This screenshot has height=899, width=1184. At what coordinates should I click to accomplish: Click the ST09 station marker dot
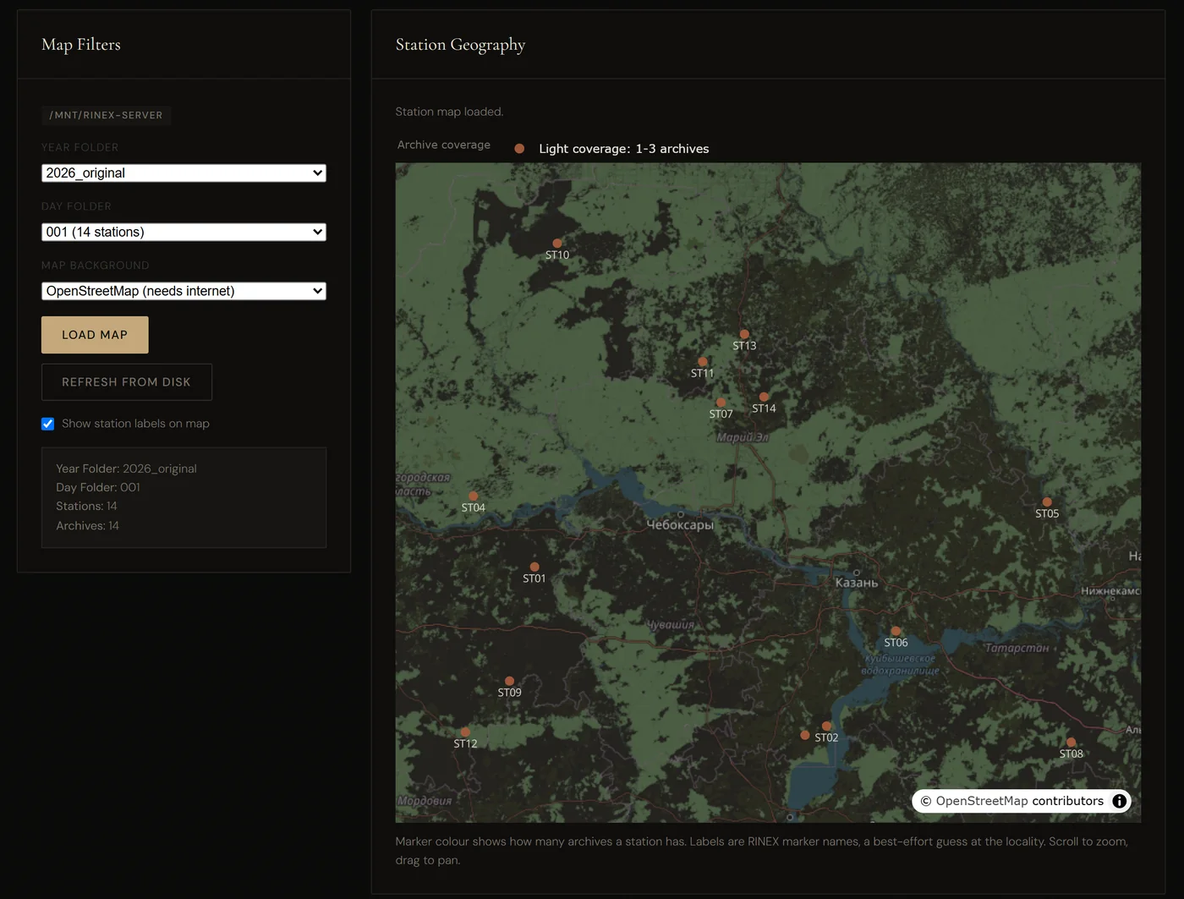coord(510,681)
